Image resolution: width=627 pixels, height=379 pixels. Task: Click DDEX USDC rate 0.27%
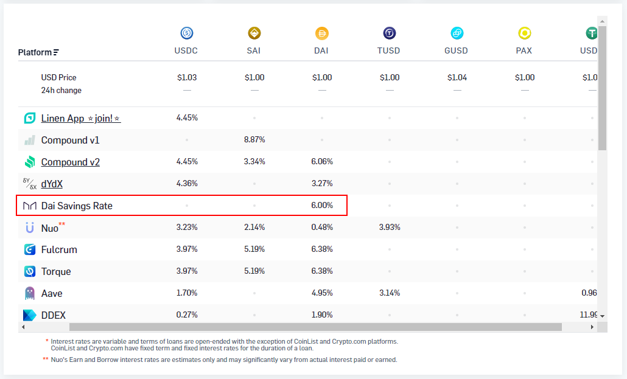(x=187, y=315)
